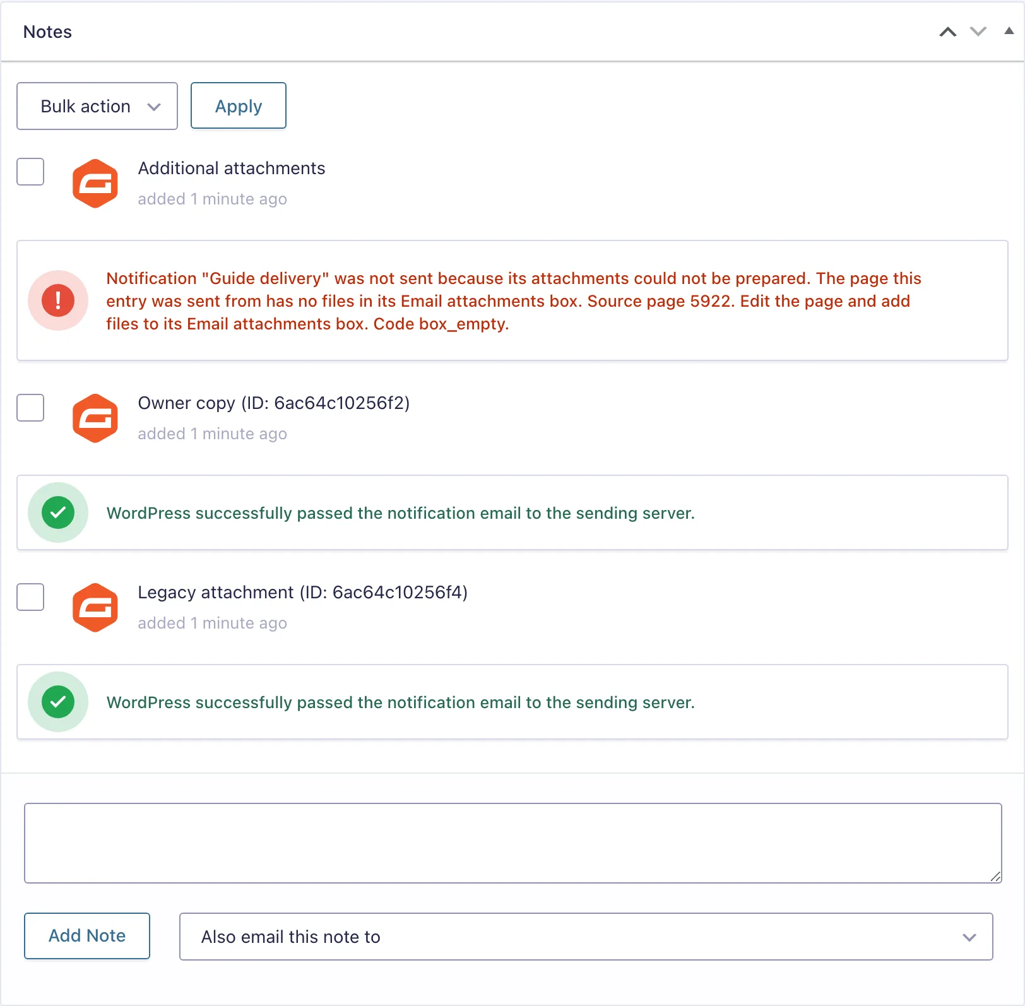Click the Legacy attachment (ID: 6ac64c10256f4) title
This screenshot has height=1006, width=1025.
click(x=303, y=593)
